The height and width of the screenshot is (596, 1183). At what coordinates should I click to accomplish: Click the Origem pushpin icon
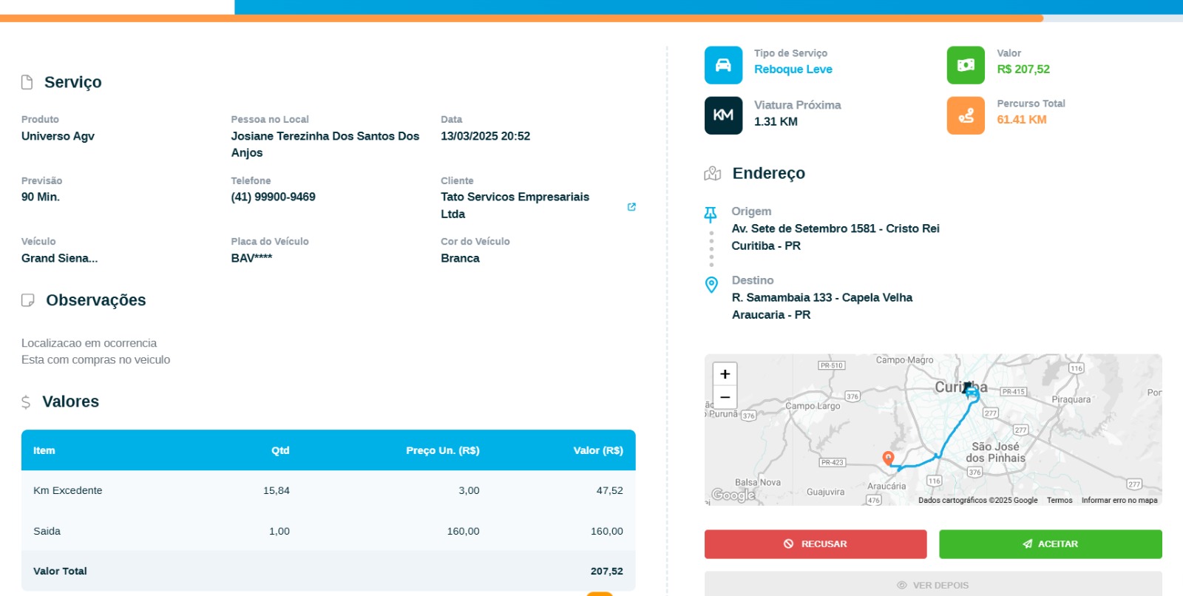point(711,214)
